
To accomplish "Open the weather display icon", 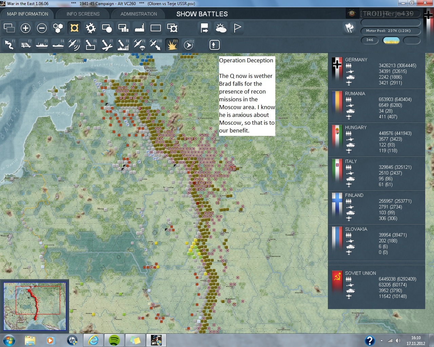I will coord(221,28).
